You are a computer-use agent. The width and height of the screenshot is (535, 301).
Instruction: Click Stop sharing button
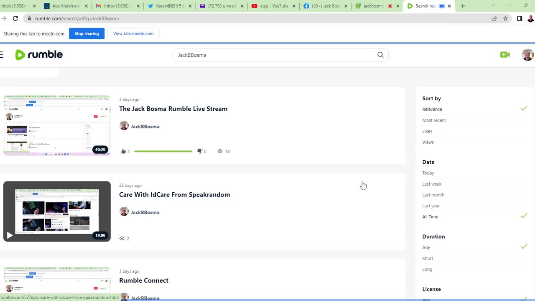point(87,33)
